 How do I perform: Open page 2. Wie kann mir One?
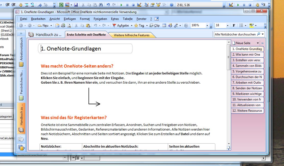tap(247, 55)
